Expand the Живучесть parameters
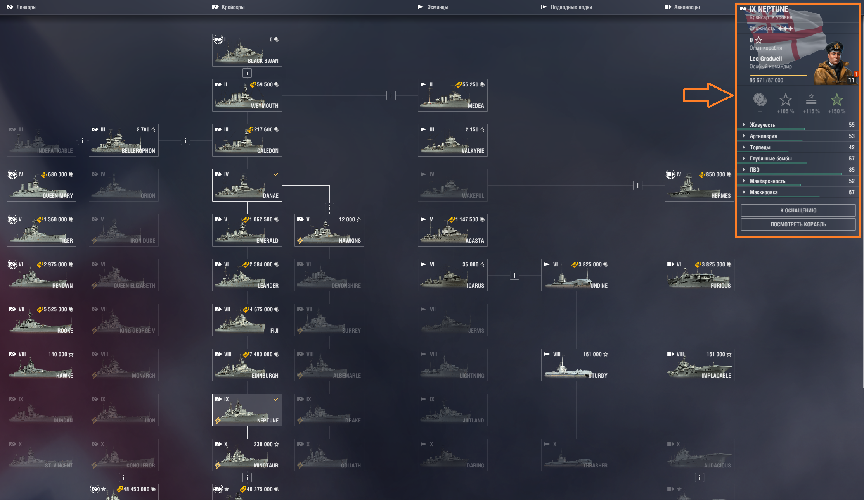Image resolution: width=864 pixels, height=500 pixels. (x=798, y=125)
